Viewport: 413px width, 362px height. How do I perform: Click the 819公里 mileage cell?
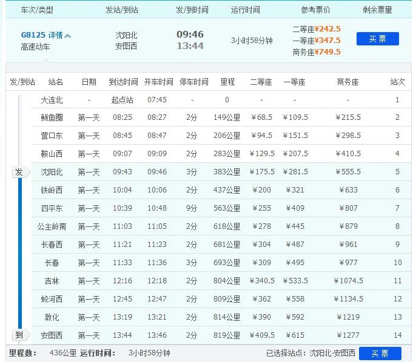tap(227, 335)
